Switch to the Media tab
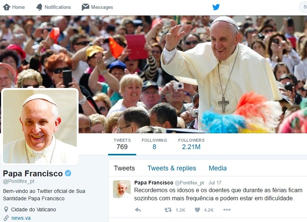This screenshot has height=222, width=307. click(218, 168)
